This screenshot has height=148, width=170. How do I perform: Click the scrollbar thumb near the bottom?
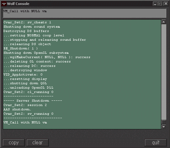(164, 122)
